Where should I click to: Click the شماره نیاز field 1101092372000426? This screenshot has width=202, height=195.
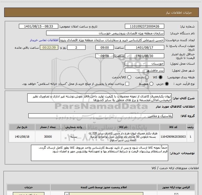144,26
